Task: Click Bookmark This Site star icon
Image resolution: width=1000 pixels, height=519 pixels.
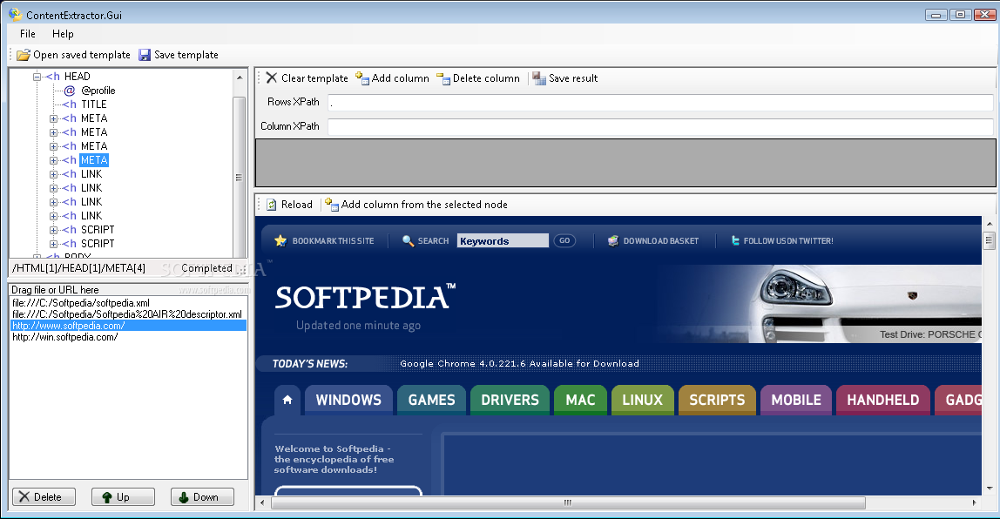Action: (280, 240)
